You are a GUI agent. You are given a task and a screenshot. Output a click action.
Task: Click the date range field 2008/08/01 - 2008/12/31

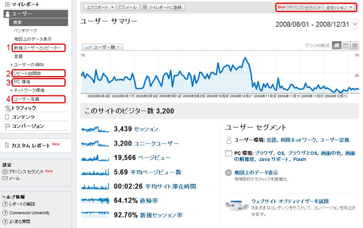click(x=312, y=24)
